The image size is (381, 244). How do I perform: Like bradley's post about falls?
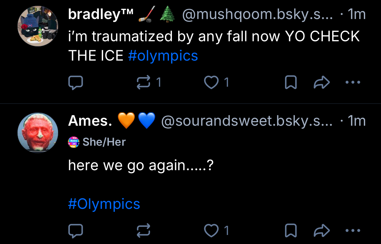212,83
